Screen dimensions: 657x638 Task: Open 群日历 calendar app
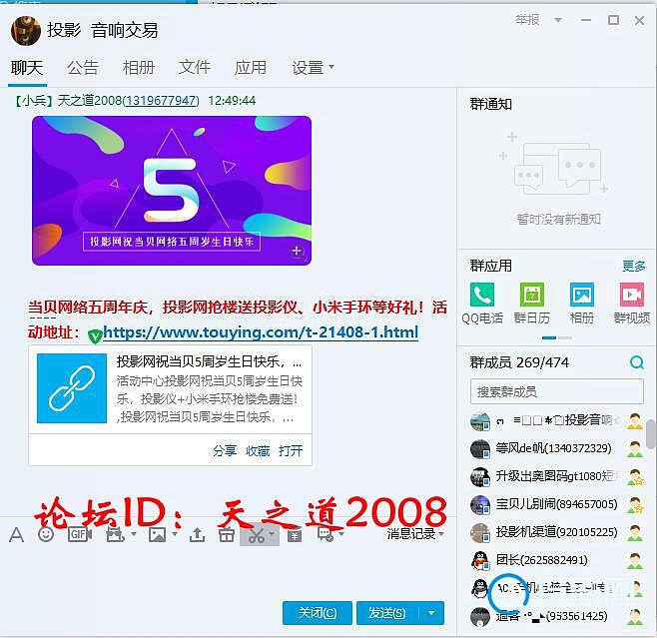click(x=532, y=295)
